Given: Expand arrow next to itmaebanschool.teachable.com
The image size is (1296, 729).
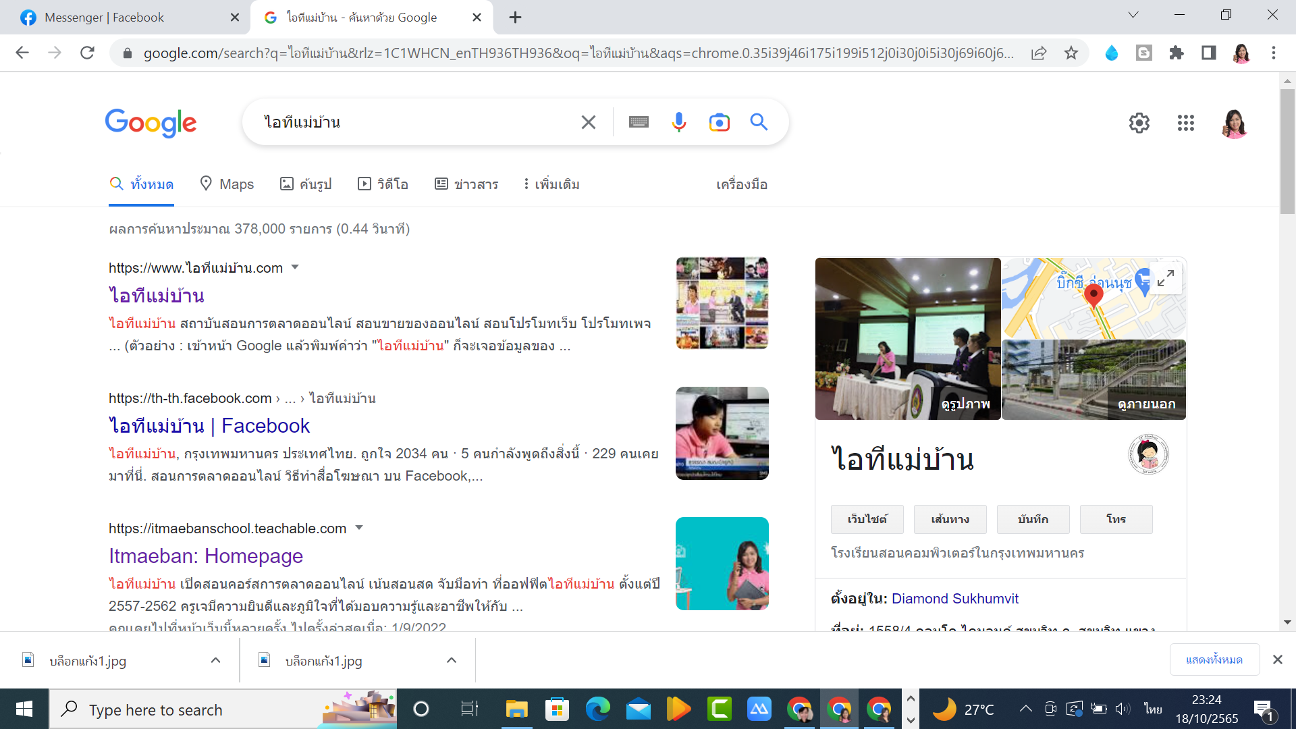Looking at the screenshot, I should [x=359, y=528].
